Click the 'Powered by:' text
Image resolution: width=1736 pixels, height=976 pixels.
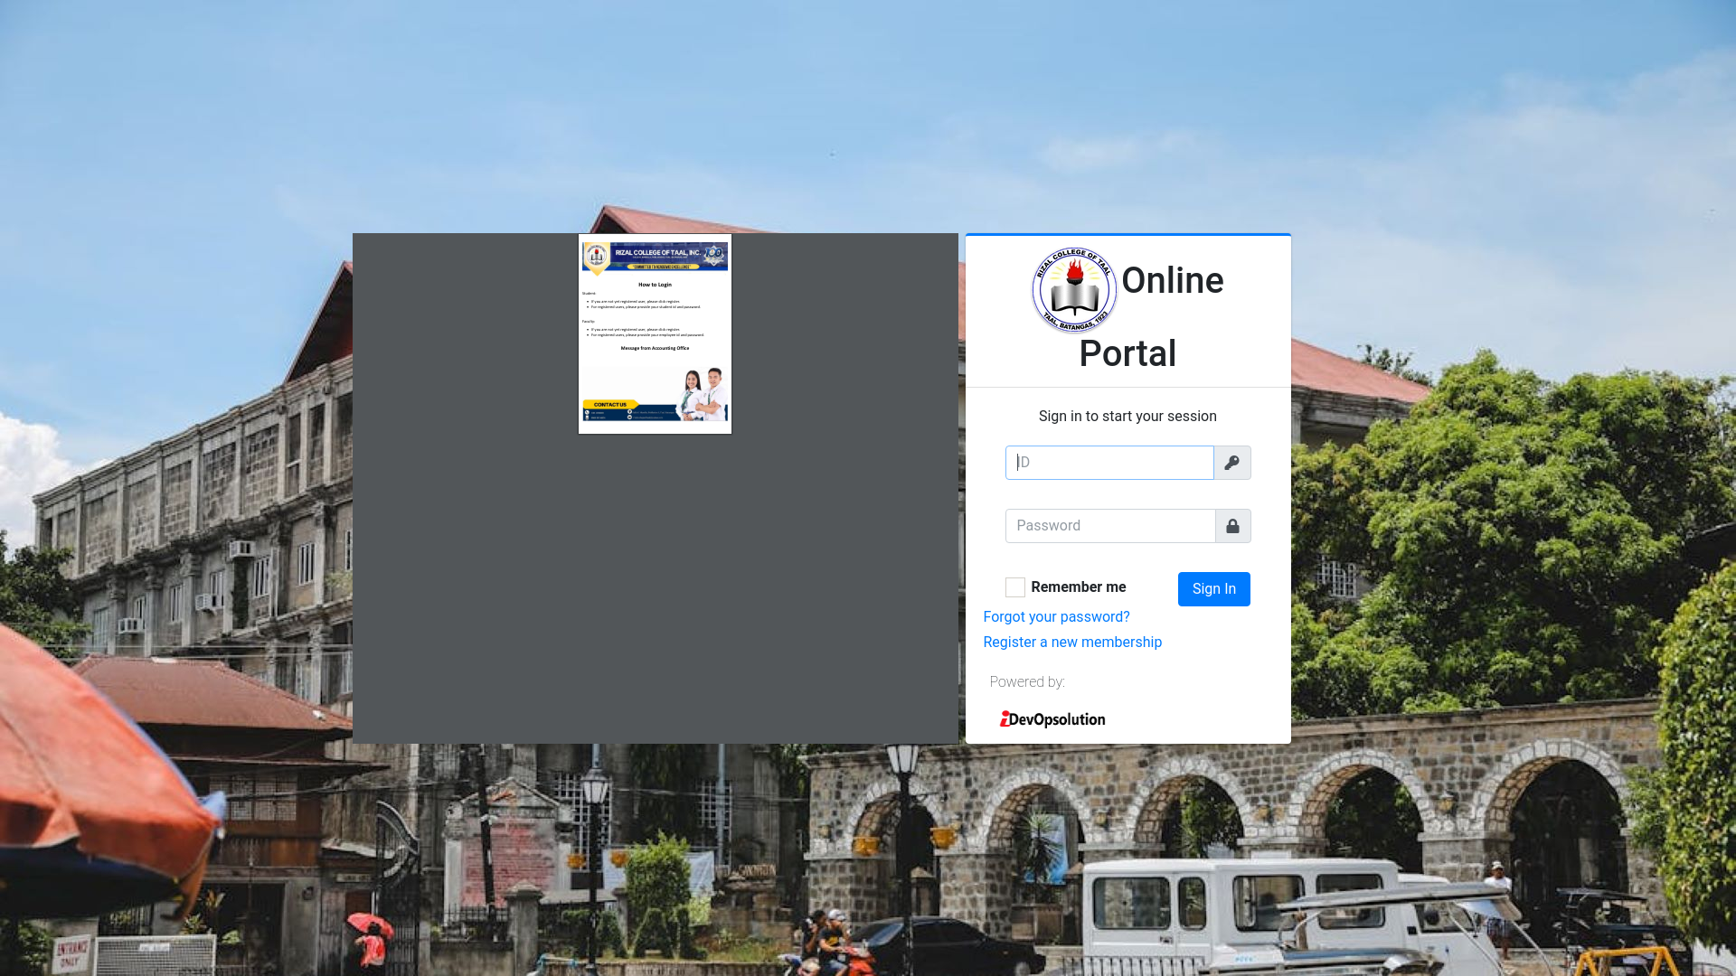coord(1027,682)
